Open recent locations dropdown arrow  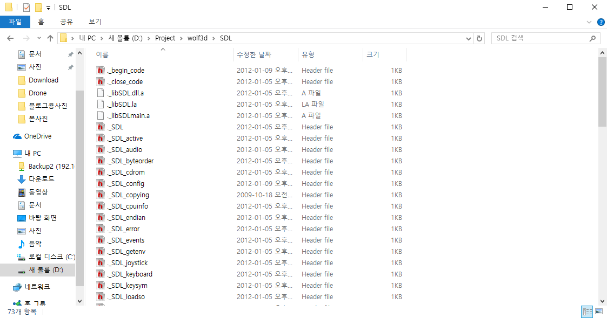click(39, 38)
